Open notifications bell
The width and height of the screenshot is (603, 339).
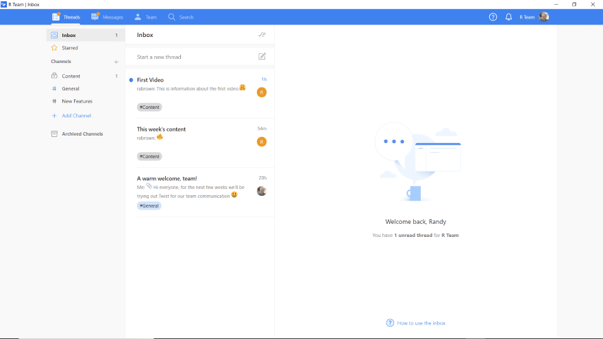(508, 17)
